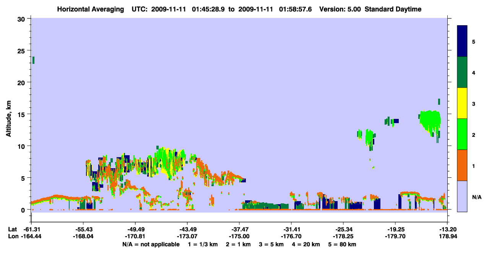Viewport: 497px width, 255px height.
Task: Click the dark blue colorbar segment labeled 5
Action: [462, 41]
